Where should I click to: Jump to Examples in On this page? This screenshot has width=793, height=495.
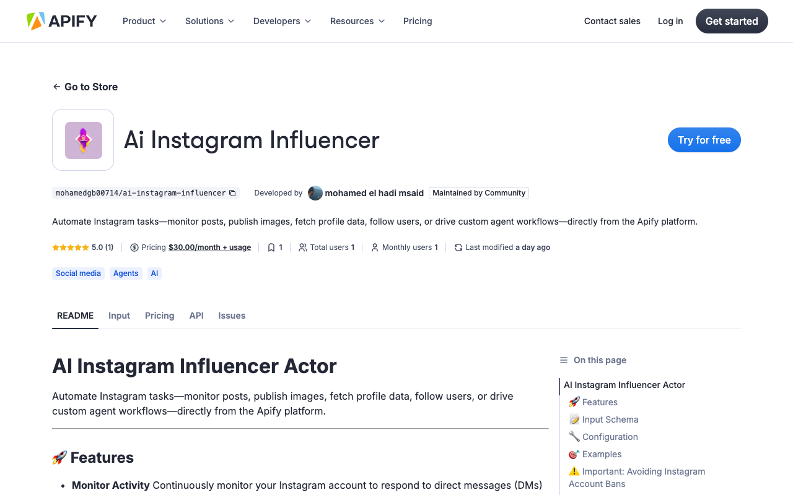pos(595,454)
